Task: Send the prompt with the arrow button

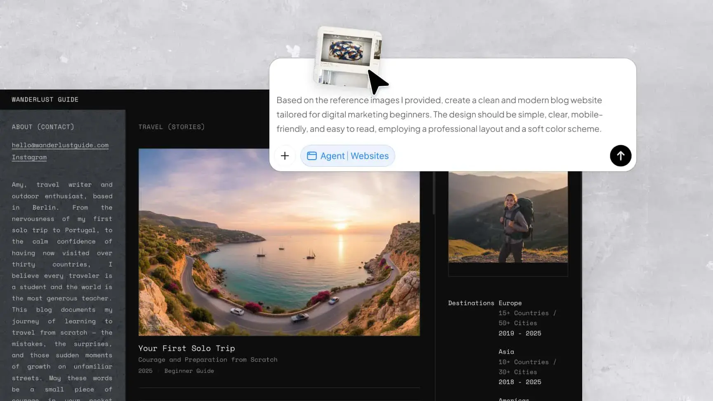Action: pos(620,156)
